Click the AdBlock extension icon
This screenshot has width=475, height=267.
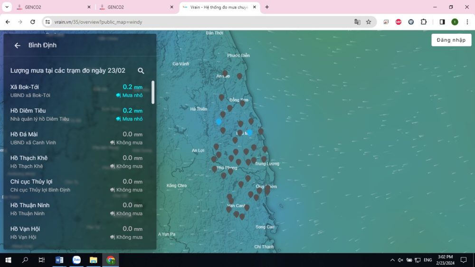(x=399, y=22)
